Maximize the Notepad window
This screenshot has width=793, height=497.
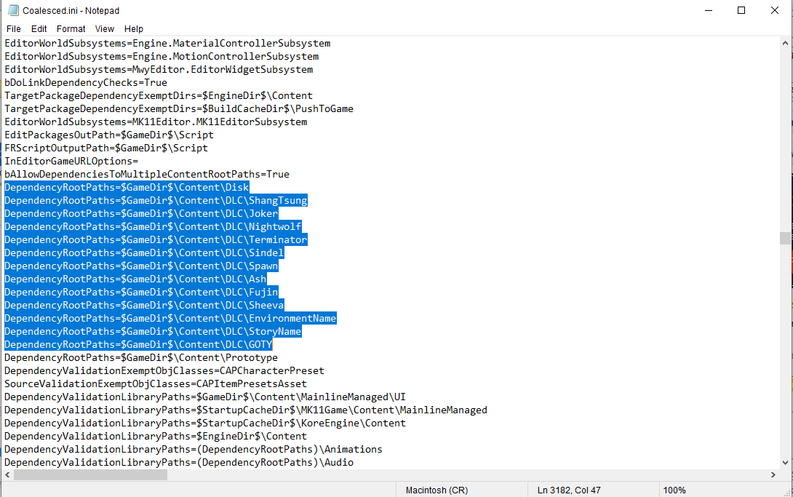pyautogui.click(x=741, y=10)
